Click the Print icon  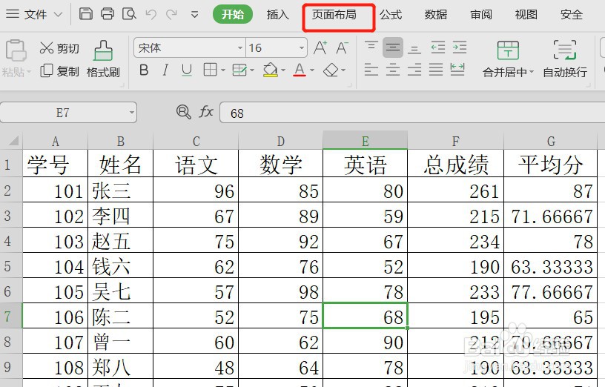[108, 14]
